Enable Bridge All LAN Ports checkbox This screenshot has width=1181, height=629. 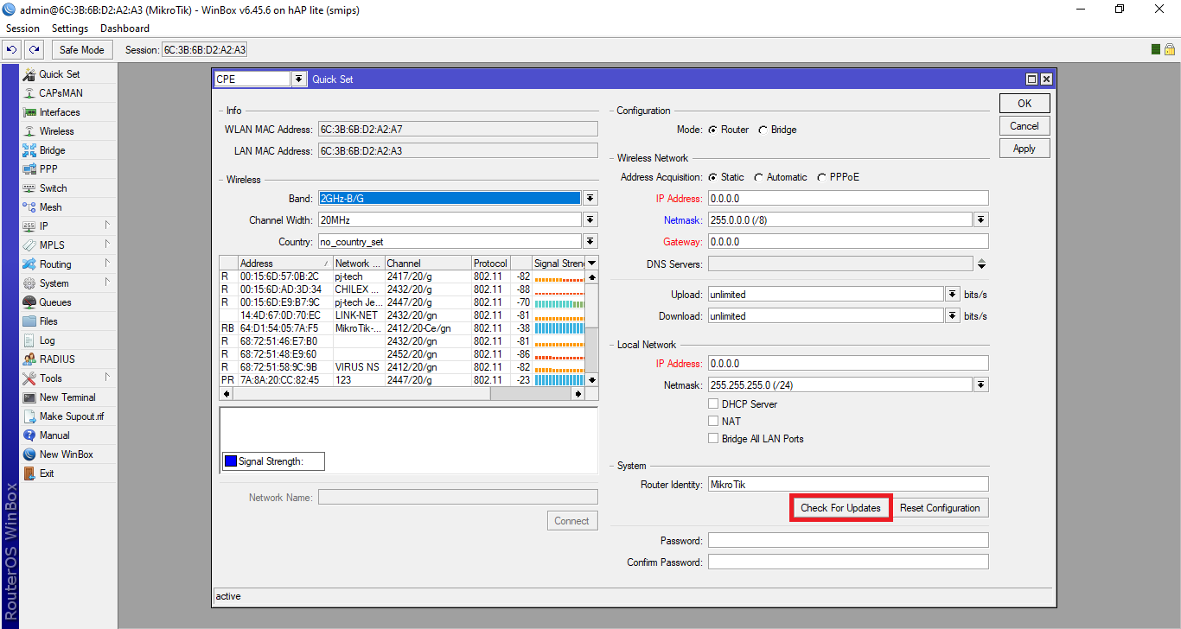click(713, 439)
